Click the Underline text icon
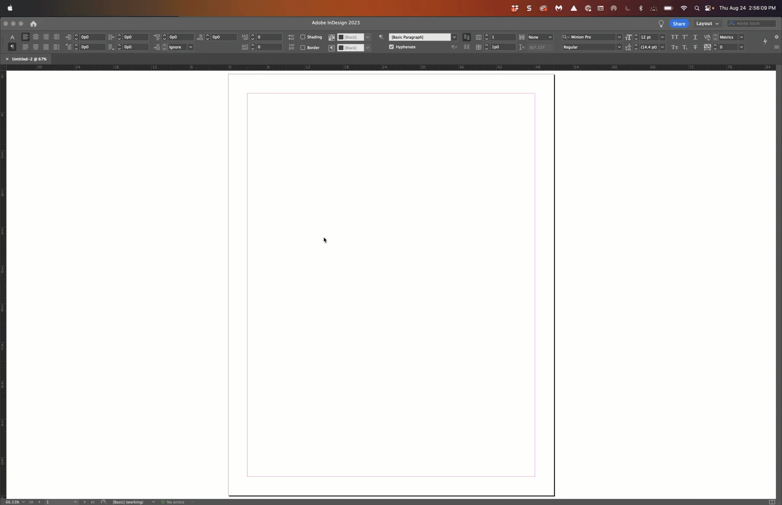This screenshot has width=782, height=505. (x=695, y=37)
